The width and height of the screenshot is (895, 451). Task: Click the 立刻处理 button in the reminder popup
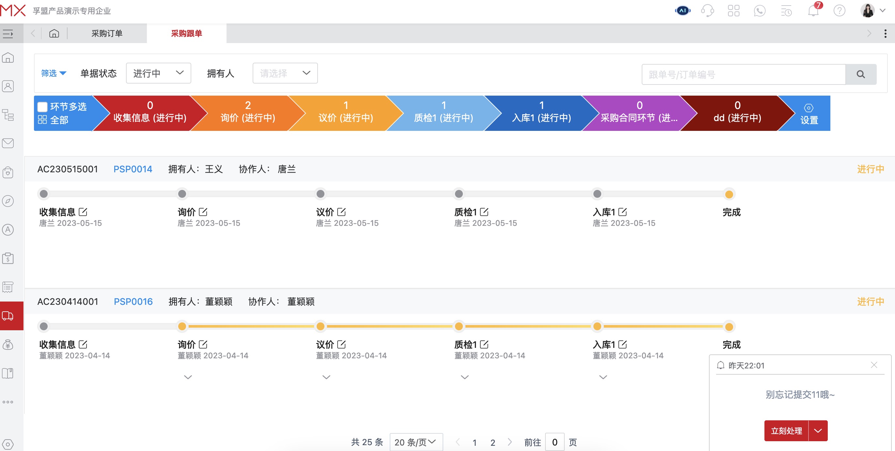[786, 430]
